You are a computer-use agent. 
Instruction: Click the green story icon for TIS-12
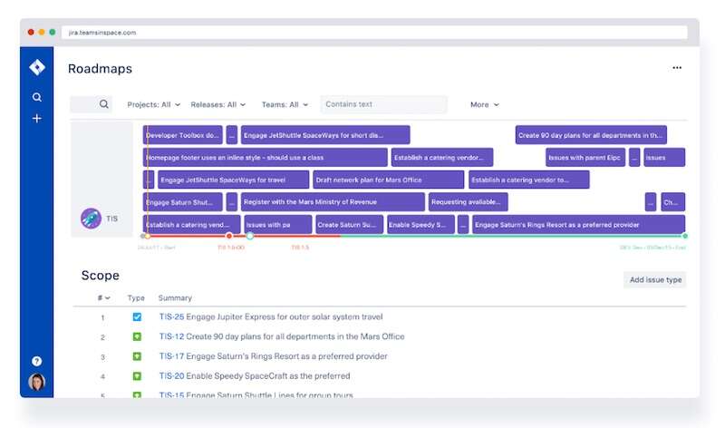(137, 336)
